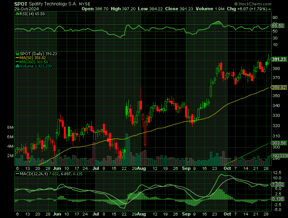Click the 380 price axis label

(x=276, y=69)
